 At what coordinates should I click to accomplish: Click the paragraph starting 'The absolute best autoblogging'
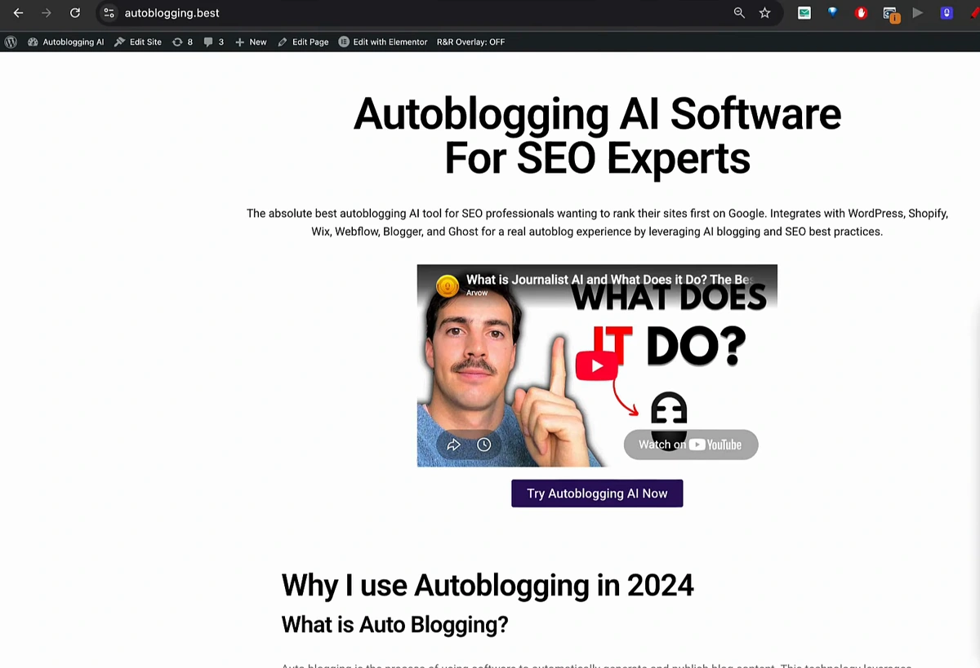pyautogui.click(x=597, y=223)
